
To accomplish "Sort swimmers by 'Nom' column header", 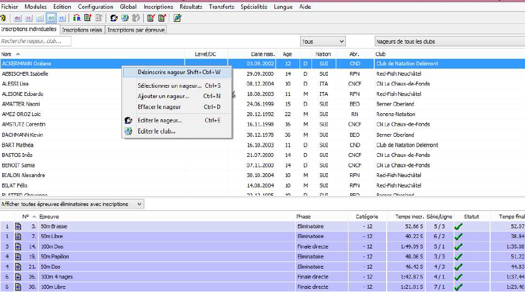I will point(7,54).
